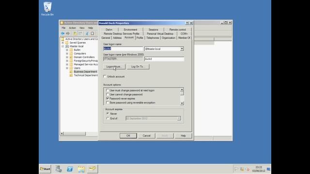Select the End of account expires radio button
This screenshot has width=310, height=174.
[108, 118]
